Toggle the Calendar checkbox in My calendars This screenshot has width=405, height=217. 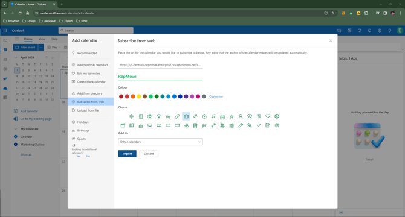coord(16,137)
